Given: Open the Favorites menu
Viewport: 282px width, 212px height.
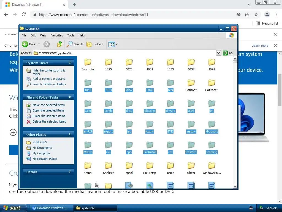Looking at the screenshot, I should pyautogui.click(x=57, y=35).
